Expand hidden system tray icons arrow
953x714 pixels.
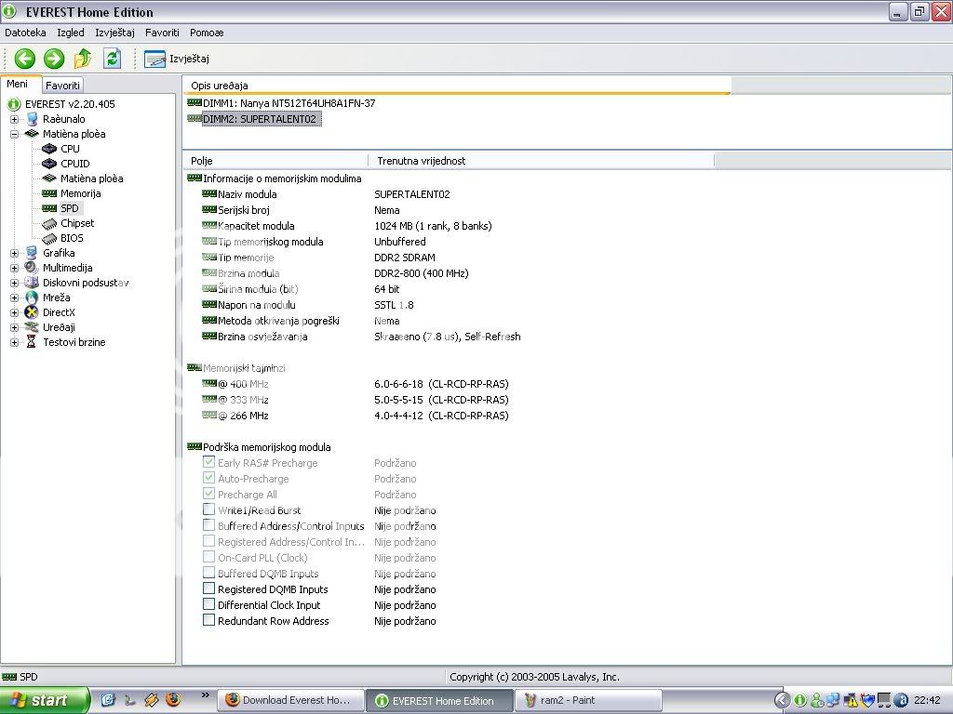tap(782, 701)
